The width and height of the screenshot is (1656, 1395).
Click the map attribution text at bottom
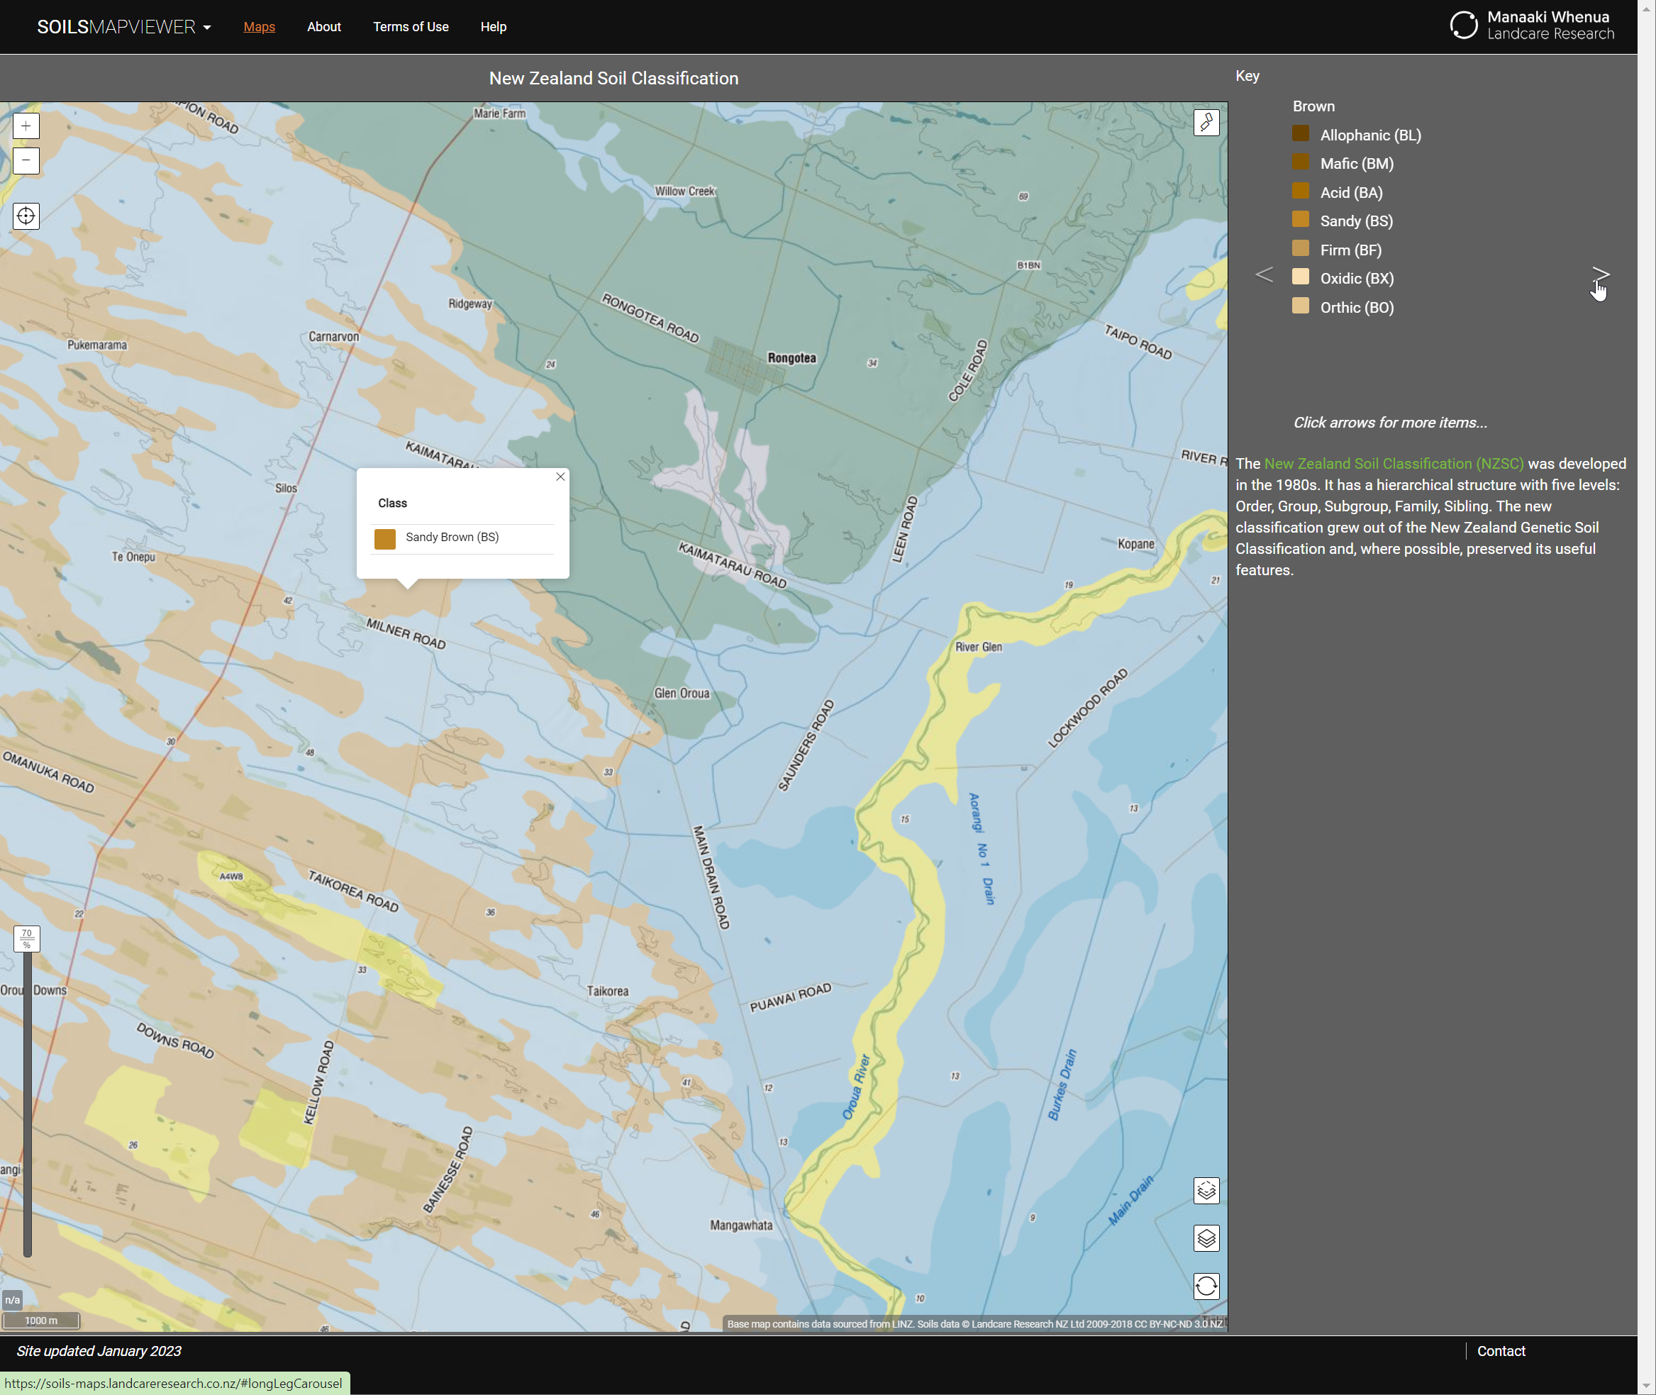(974, 1324)
